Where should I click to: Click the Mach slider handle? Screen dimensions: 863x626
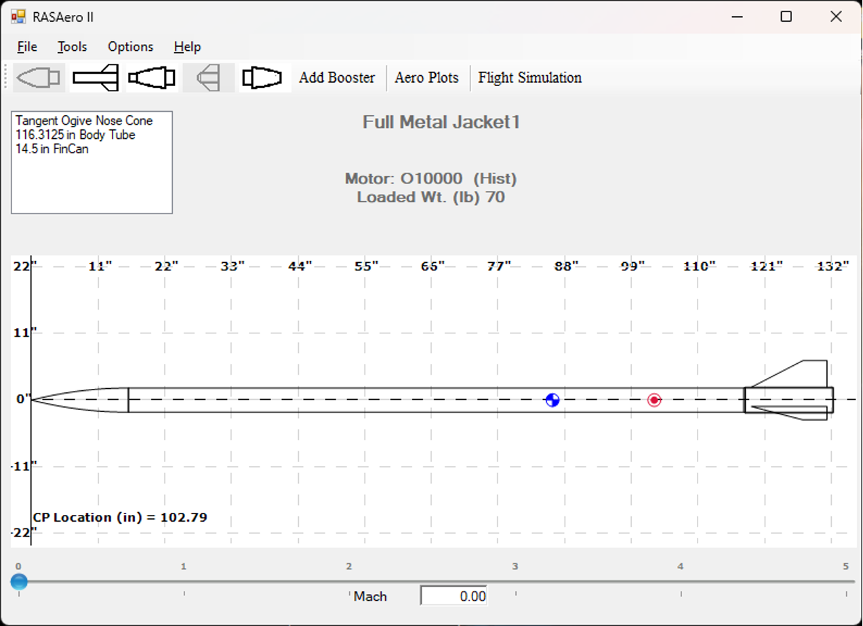click(19, 581)
